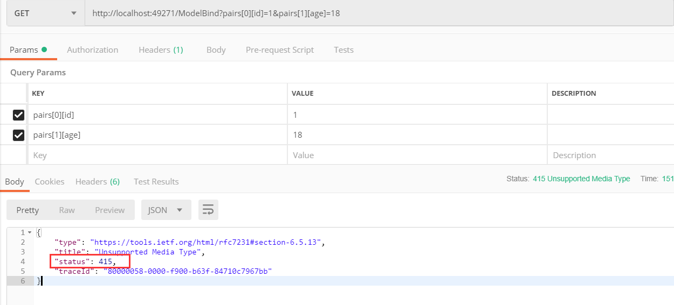The image size is (674, 305).
Task: Switch response view to Raw
Action: point(67,210)
